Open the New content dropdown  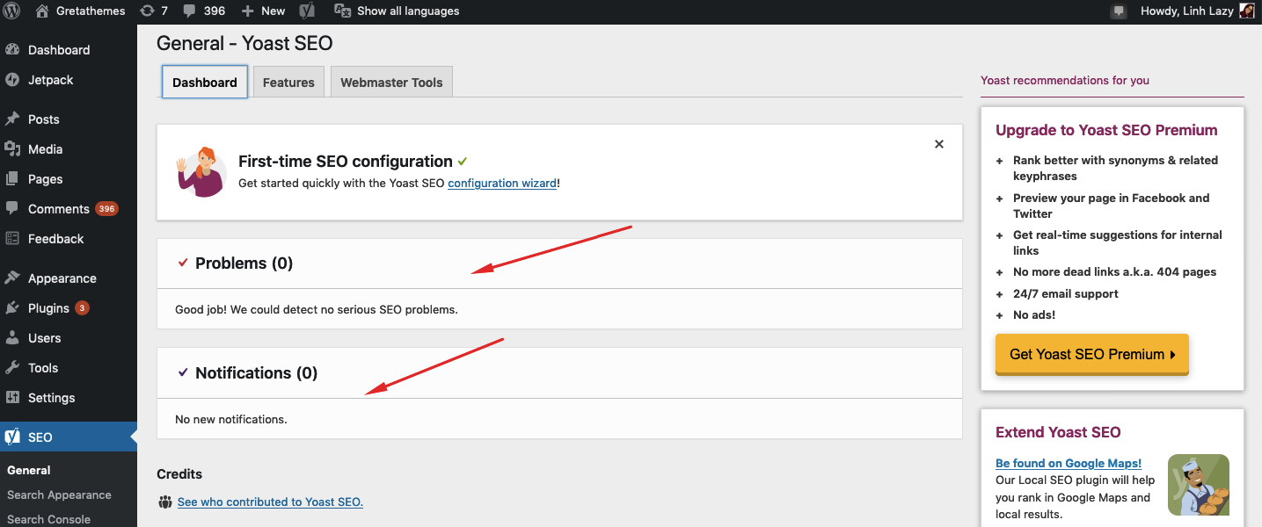coord(264,11)
